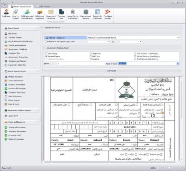Open Iqama Form in the sidebar
The width and height of the screenshot is (186, 171).
click(13, 116)
